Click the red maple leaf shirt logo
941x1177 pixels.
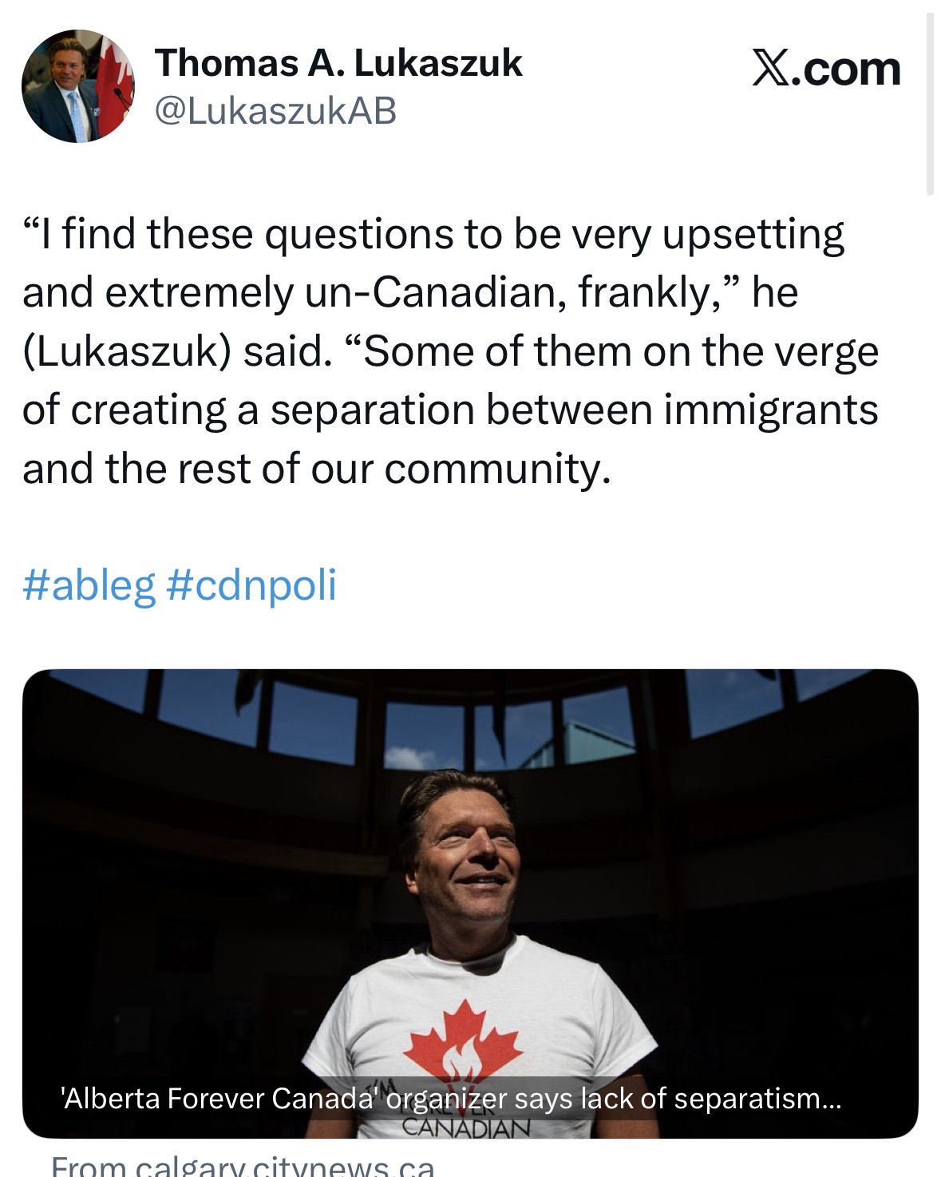point(466,1044)
